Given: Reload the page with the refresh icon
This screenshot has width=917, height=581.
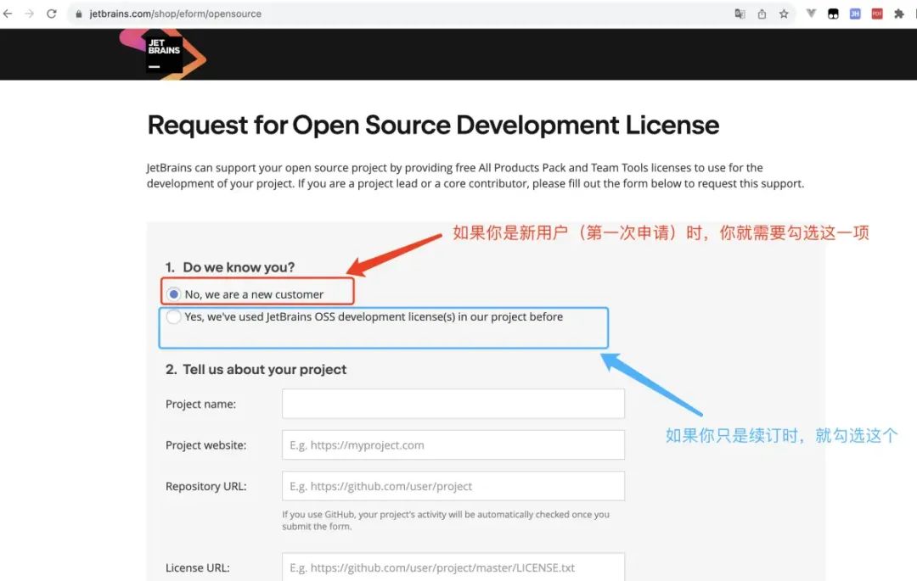Looking at the screenshot, I should (x=52, y=14).
